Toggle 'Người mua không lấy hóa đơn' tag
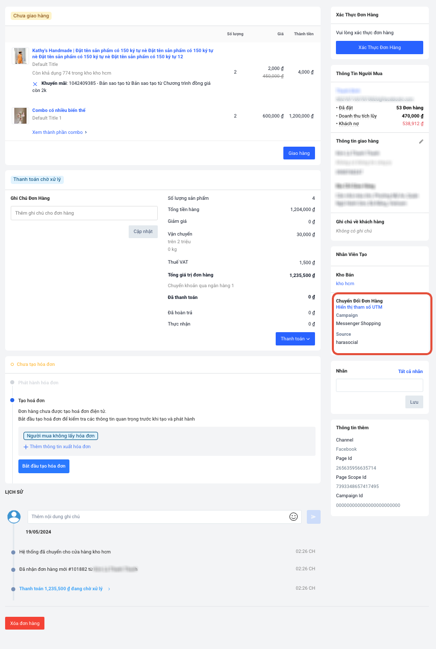Image resolution: width=436 pixels, height=649 pixels. (60, 436)
